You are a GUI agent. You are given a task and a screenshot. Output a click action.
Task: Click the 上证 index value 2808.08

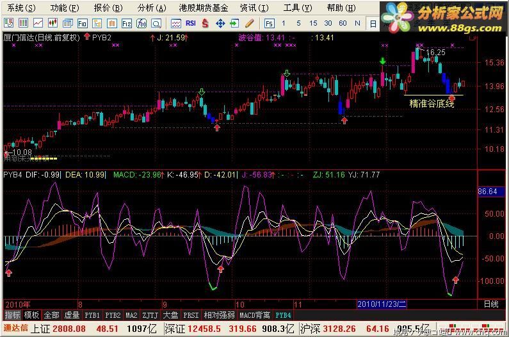tap(69, 329)
